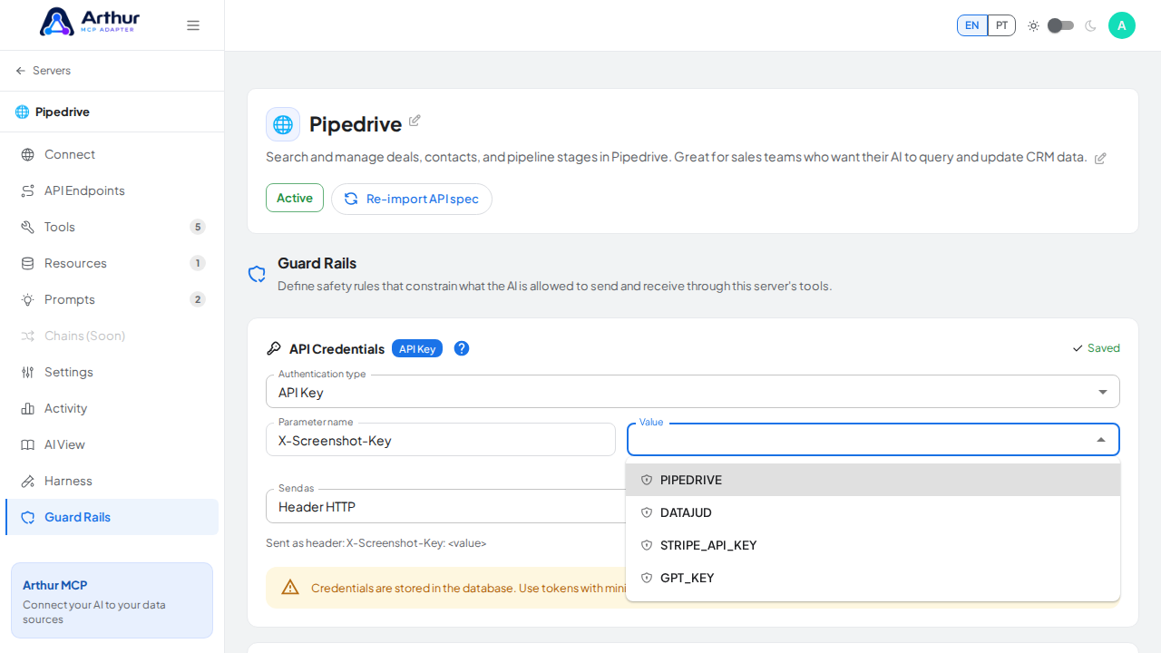Click the Resources count badge 1
This screenshot has height=653, width=1161.
coord(198,263)
